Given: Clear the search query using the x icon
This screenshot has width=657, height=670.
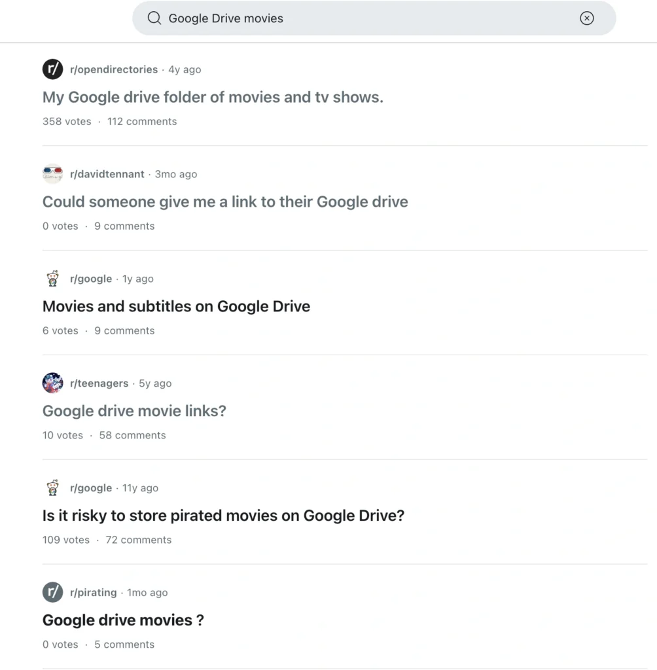Looking at the screenshot, I should pyautogui.click(x=587, y=18).
